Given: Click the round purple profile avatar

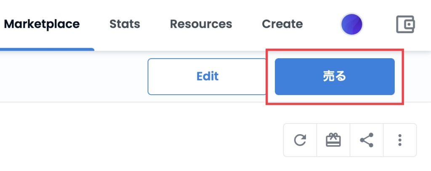Looking at the screenshot, I should point(351,24).
